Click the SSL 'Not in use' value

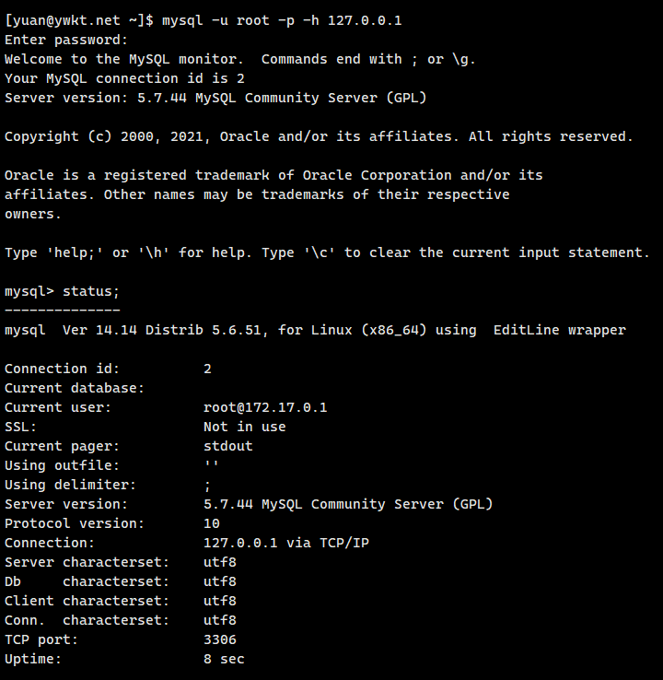click(x=244, y=427)
